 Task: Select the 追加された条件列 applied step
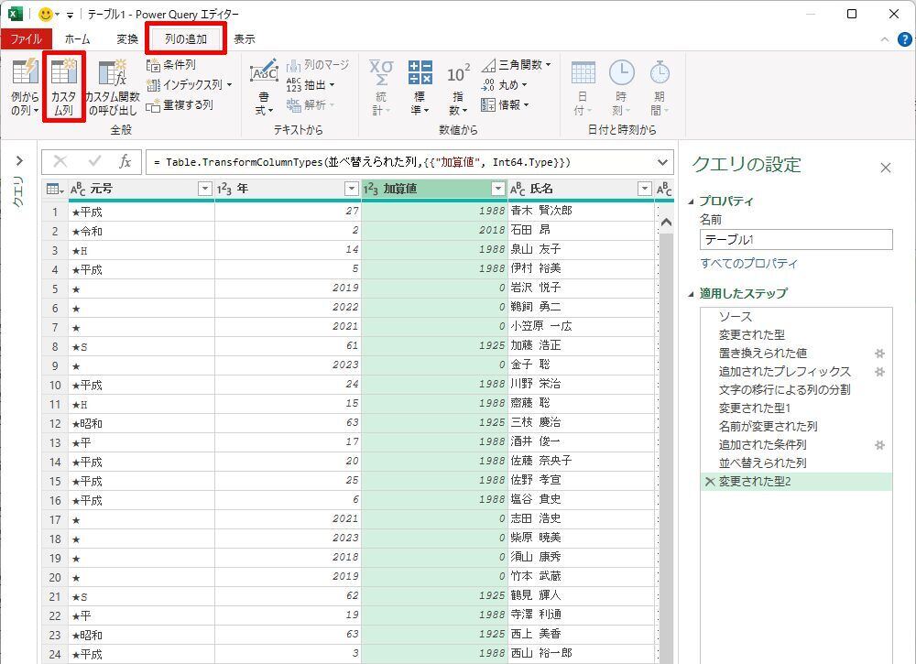[x=762, y=444]
